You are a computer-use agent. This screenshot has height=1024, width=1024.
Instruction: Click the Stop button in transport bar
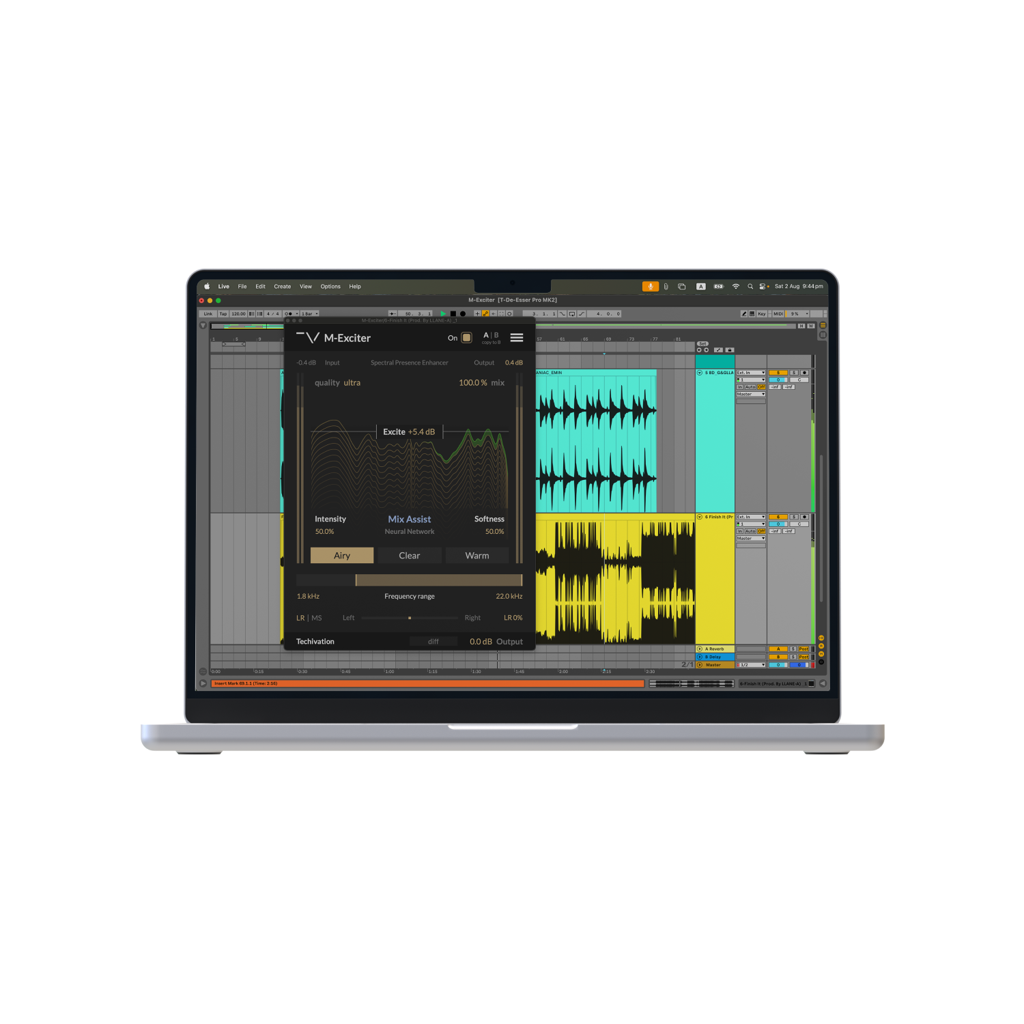pos(453,314)
